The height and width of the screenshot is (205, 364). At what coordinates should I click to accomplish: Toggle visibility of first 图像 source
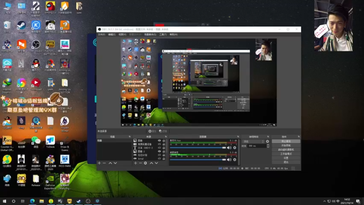tap(159, 141)
